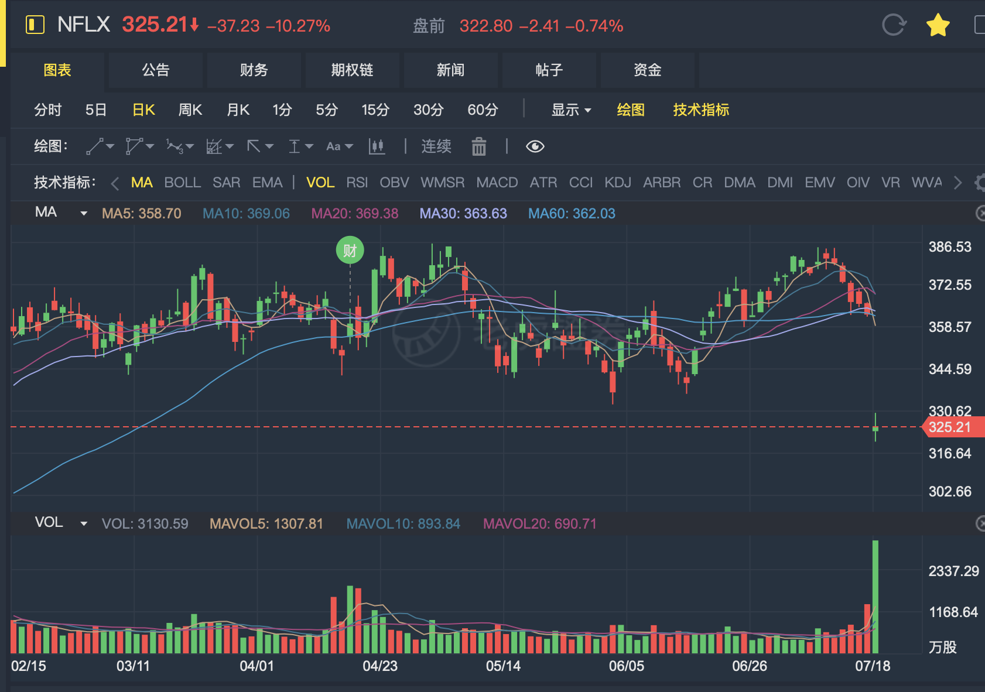985x692 pixels.
Task: Click the candlestick chart style icon
Action: (x=377, y=146)
